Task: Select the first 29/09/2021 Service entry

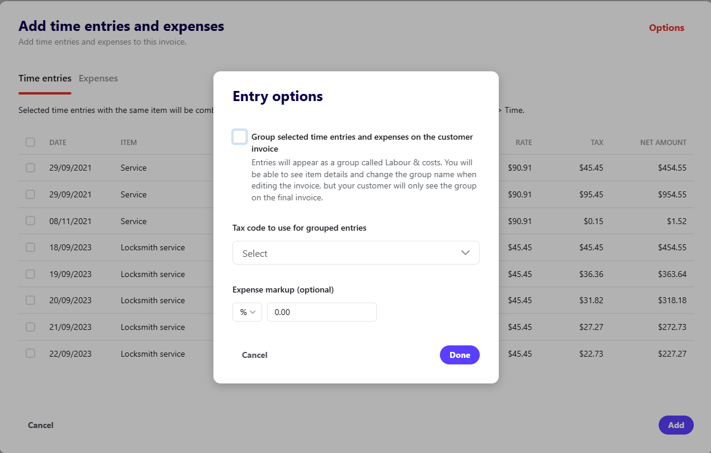Action: tap(30, 168)
